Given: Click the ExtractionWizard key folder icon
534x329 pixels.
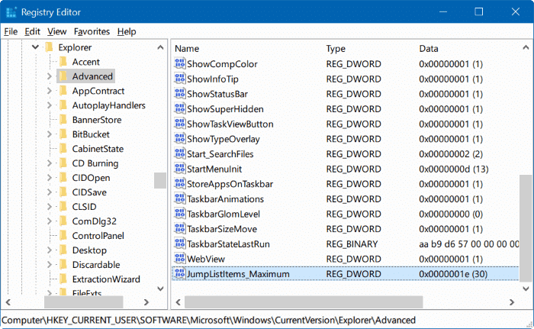Looking at the screenshot, I should click(x=63, y=279).
